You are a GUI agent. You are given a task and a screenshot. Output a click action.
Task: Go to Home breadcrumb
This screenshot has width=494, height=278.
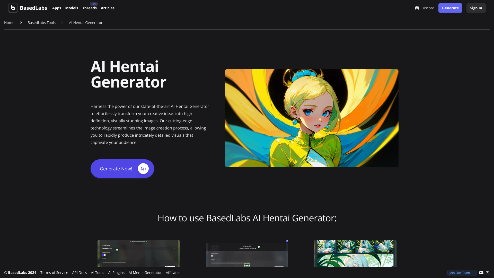[9, 23]
